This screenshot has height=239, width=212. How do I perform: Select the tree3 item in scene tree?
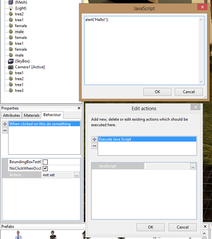point(19,90)
